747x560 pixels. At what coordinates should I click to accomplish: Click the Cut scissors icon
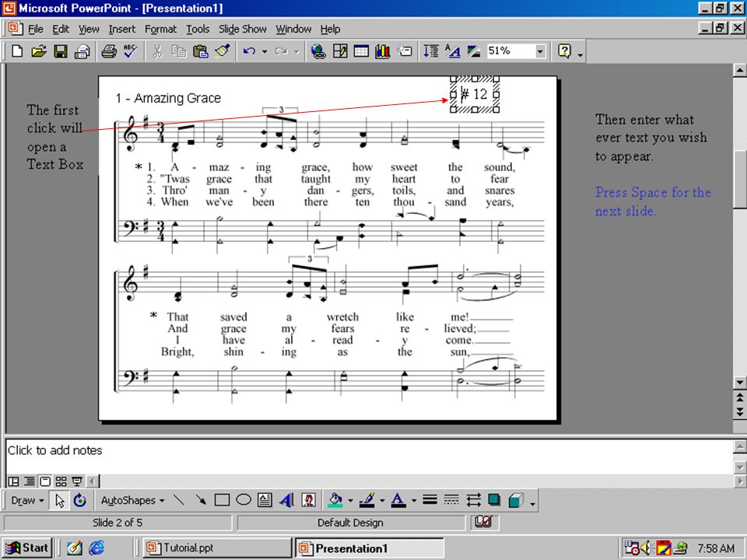click(157, 51)
